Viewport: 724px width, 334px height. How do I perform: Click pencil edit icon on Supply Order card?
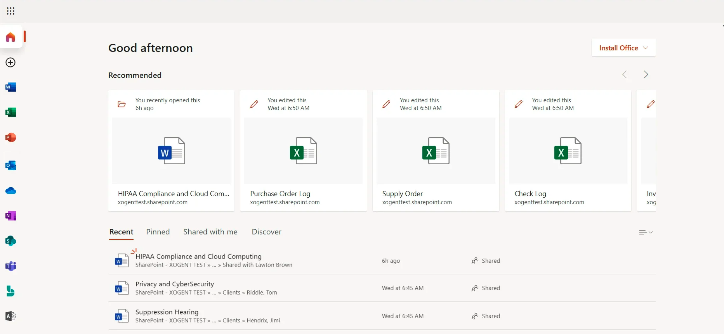tap(386, 104)
